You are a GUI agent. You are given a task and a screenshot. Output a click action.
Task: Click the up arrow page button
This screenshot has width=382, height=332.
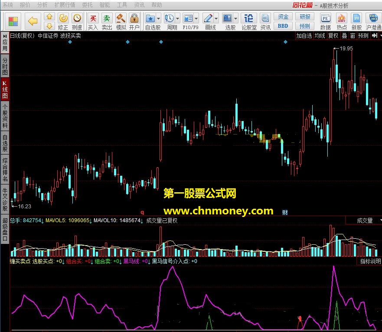pyautogui.click(x=49, y=16)
